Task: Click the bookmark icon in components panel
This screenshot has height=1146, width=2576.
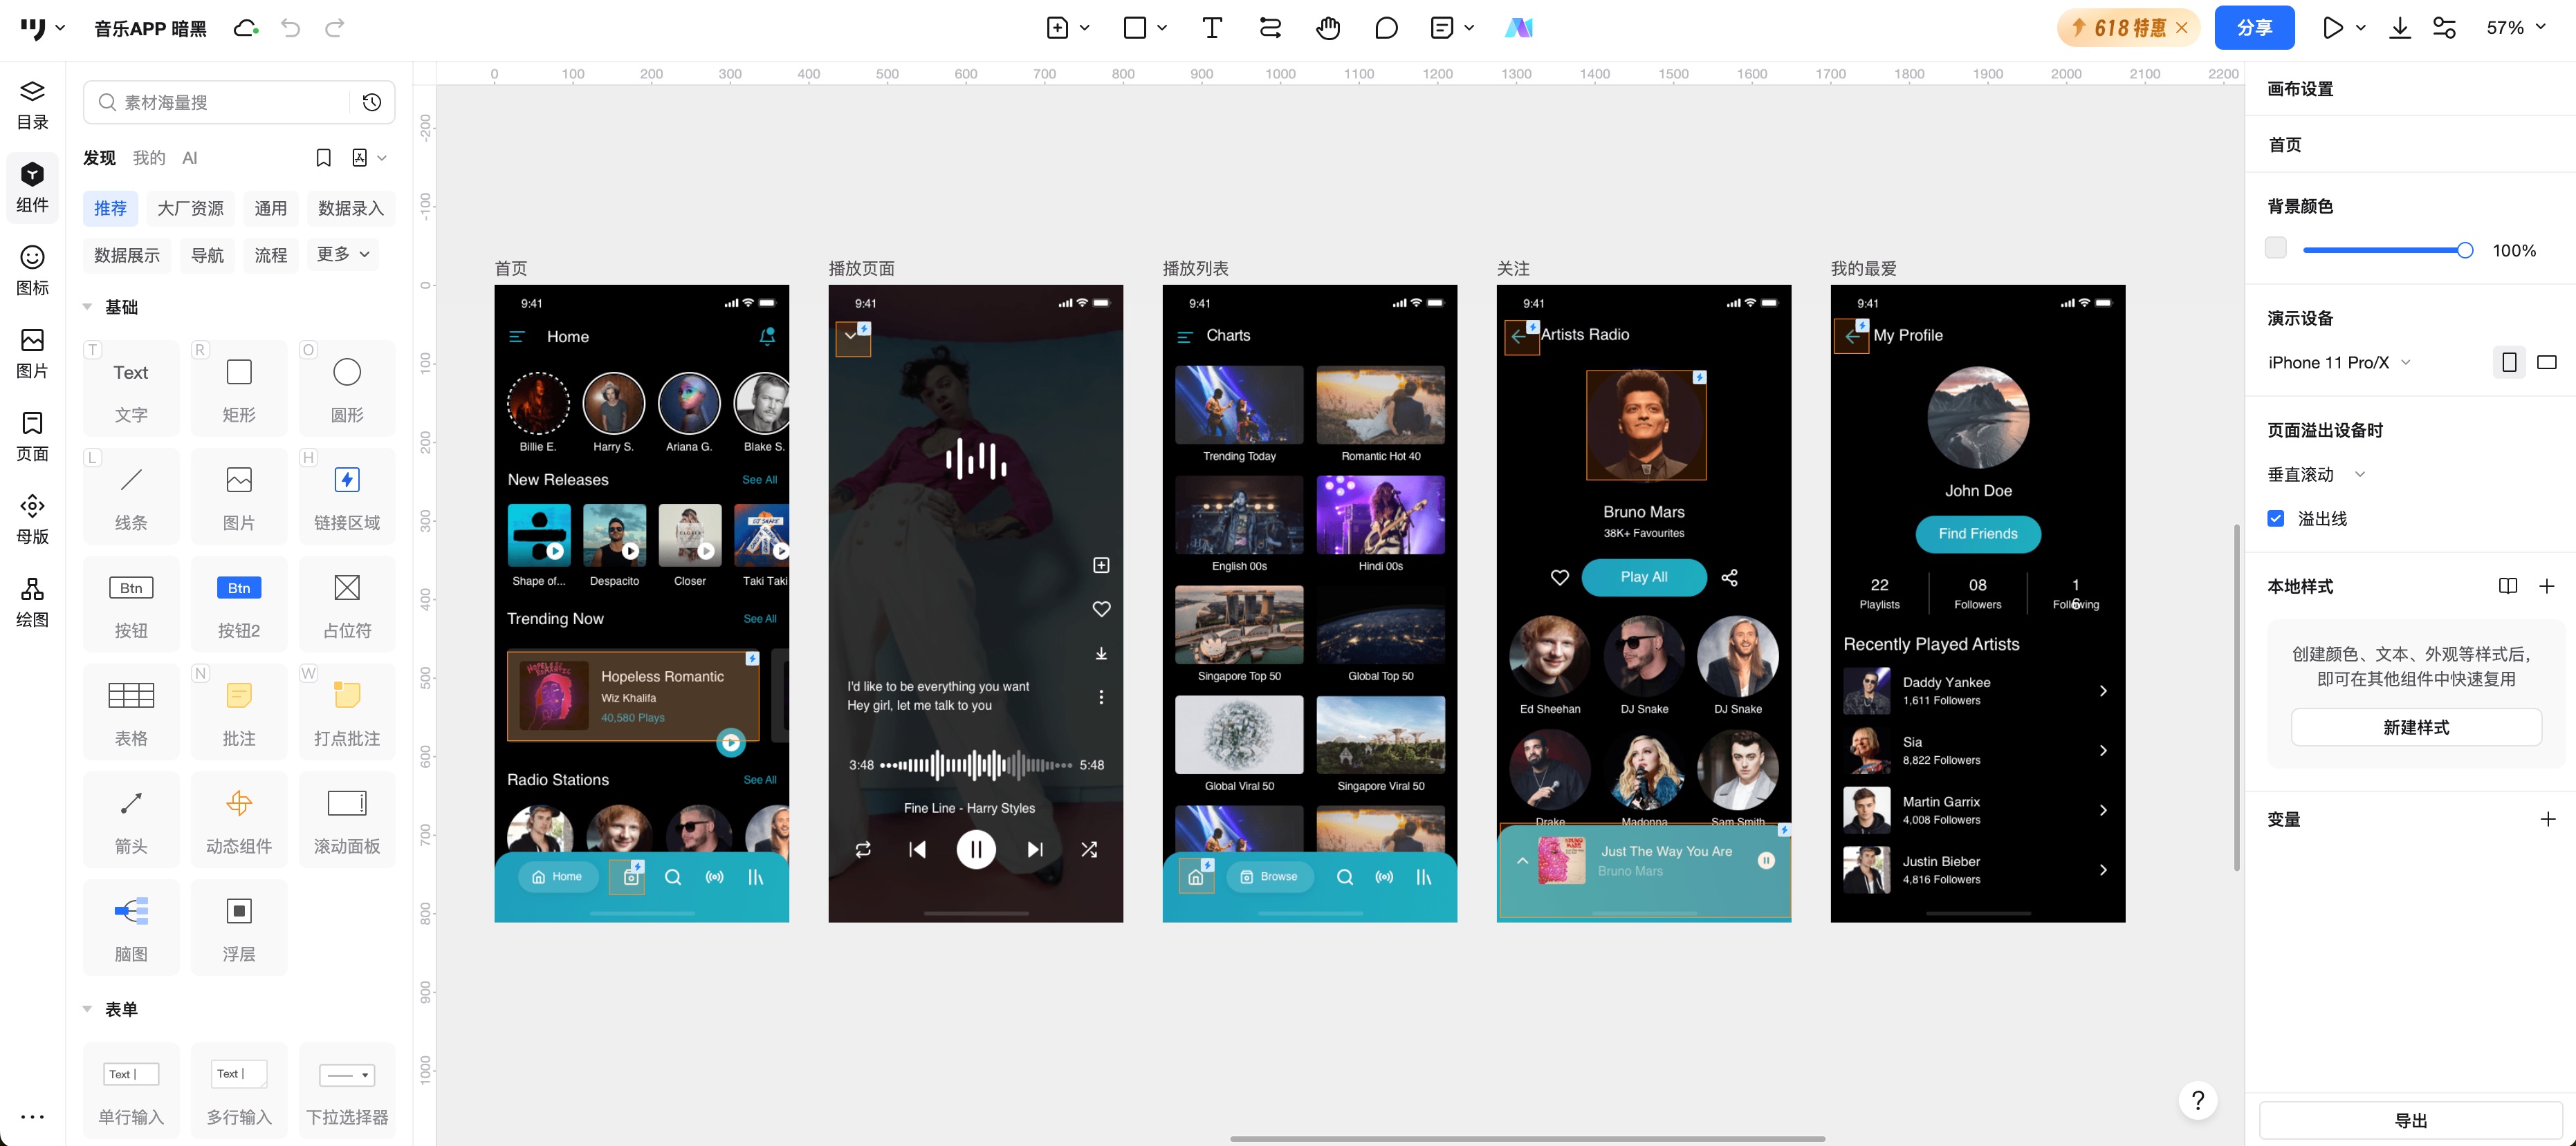Action: pyautogui.click(x=323, y=158)
